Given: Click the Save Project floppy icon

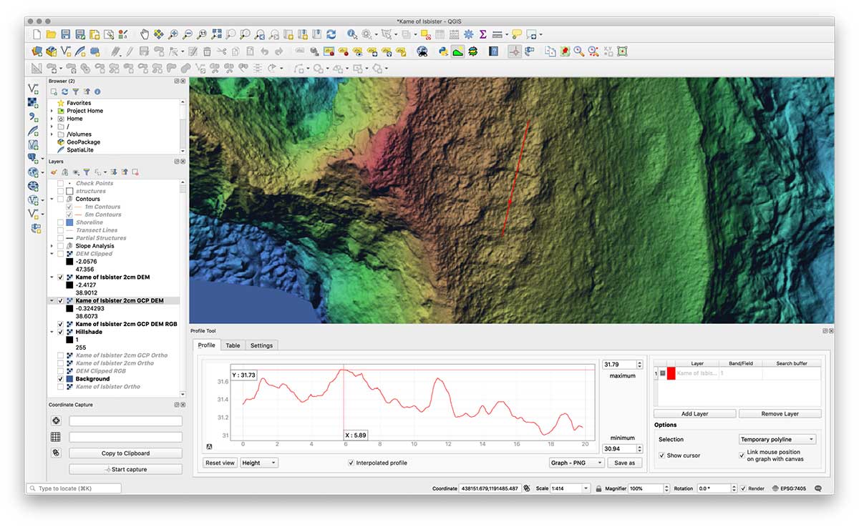Looking at the screenshot, I should 66,34.
